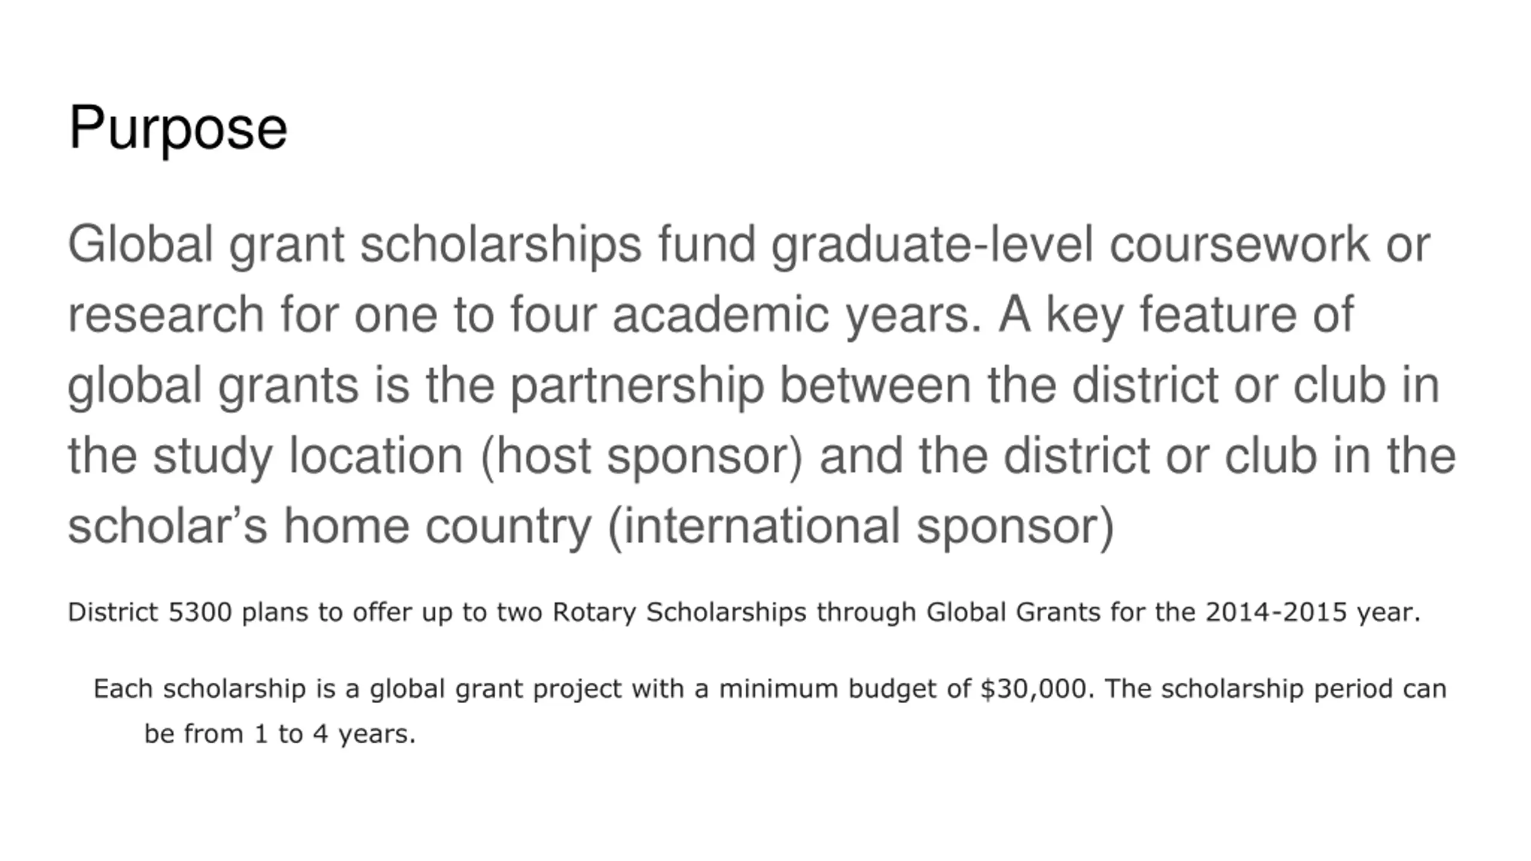Click the phrase "scholar's home country"

coord(329,526)
